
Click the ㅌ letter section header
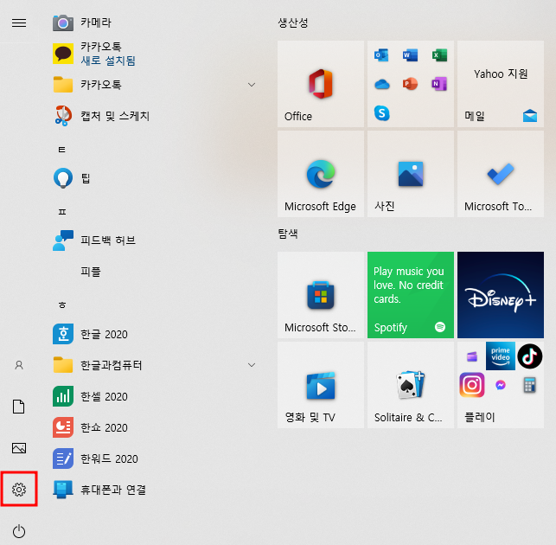coord(62,150)
